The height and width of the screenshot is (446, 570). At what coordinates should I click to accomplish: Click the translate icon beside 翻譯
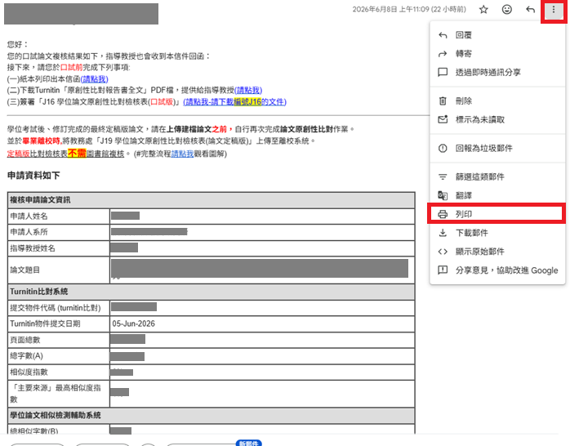coord(443,195)
